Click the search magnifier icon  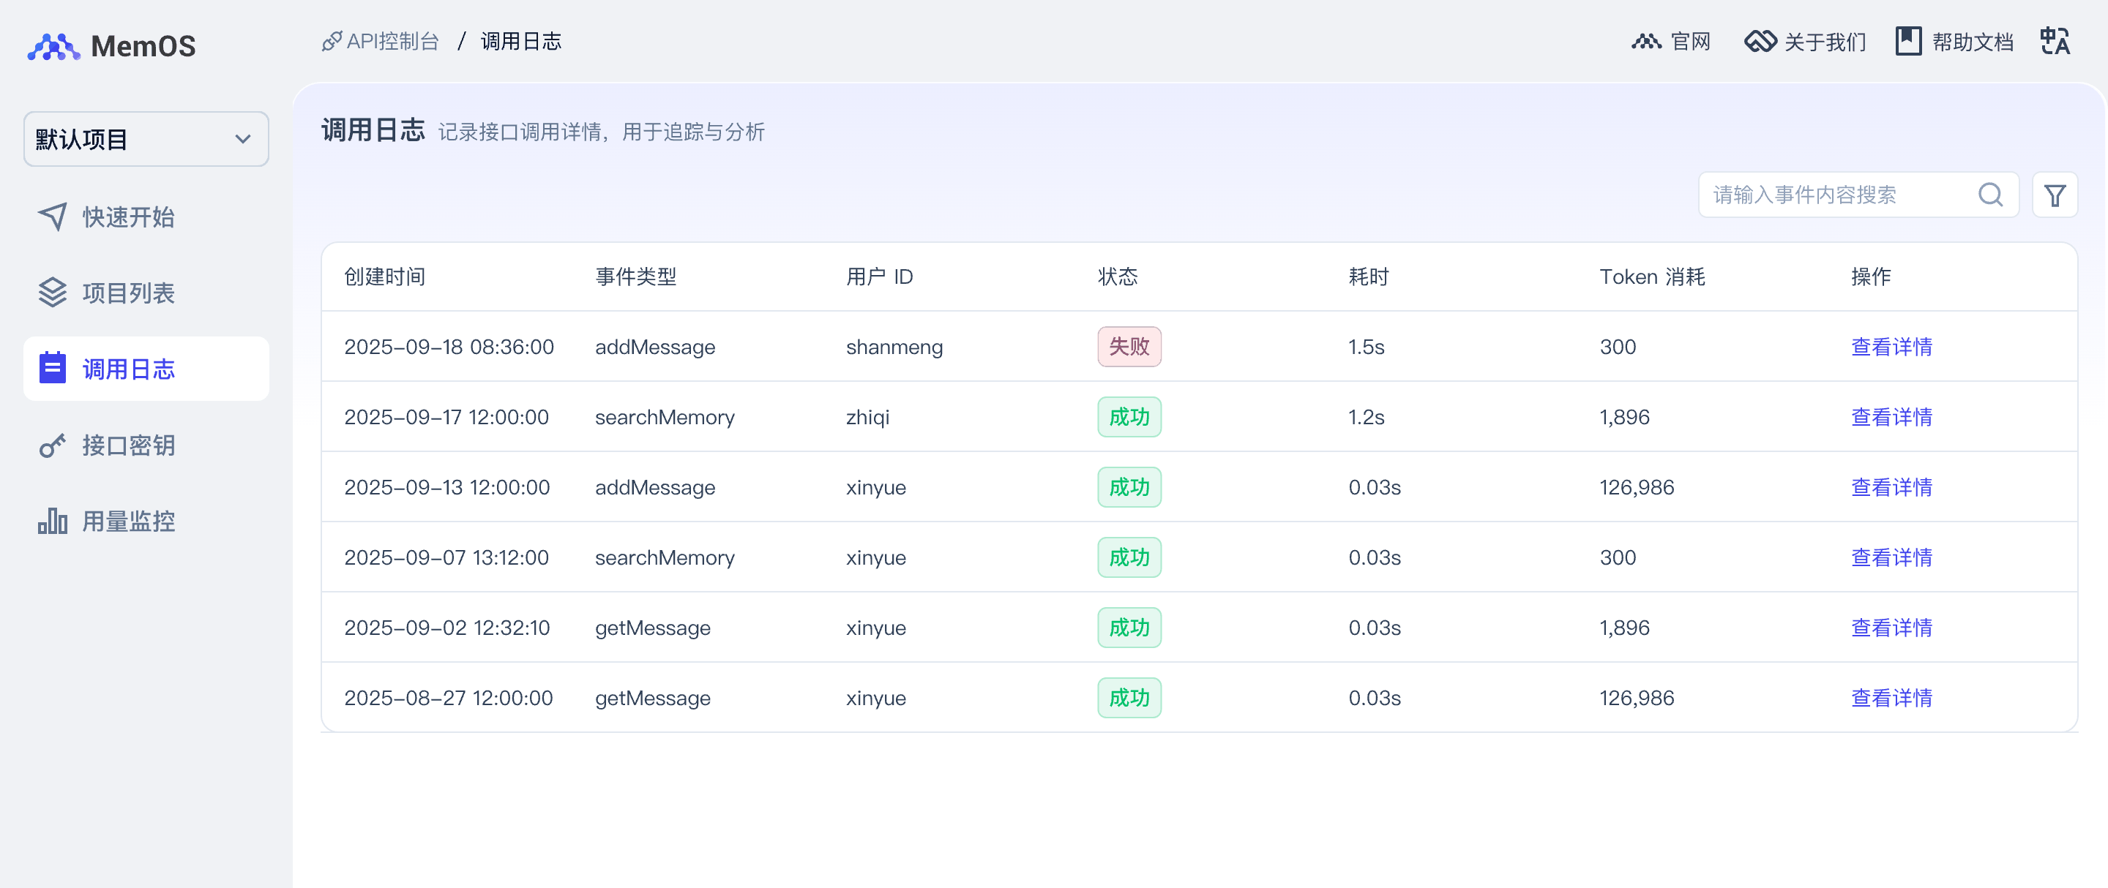1989,195
